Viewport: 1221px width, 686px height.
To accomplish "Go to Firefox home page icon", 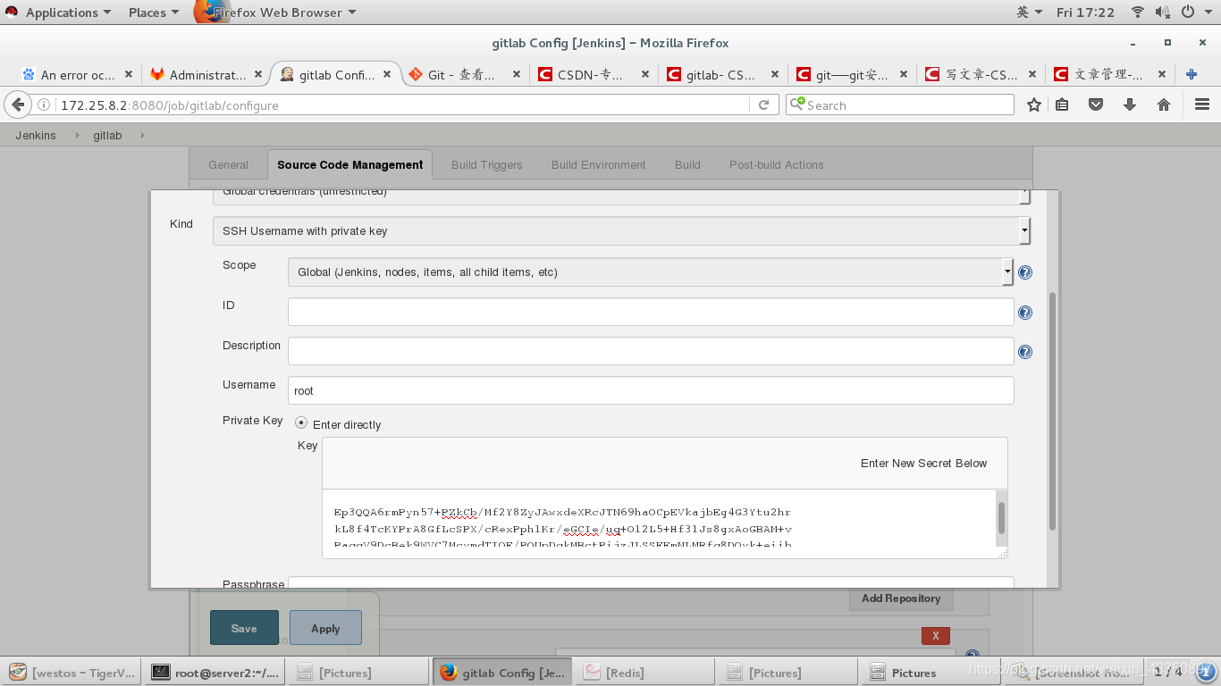I will pyautogui.click(x=1164, y=105).
